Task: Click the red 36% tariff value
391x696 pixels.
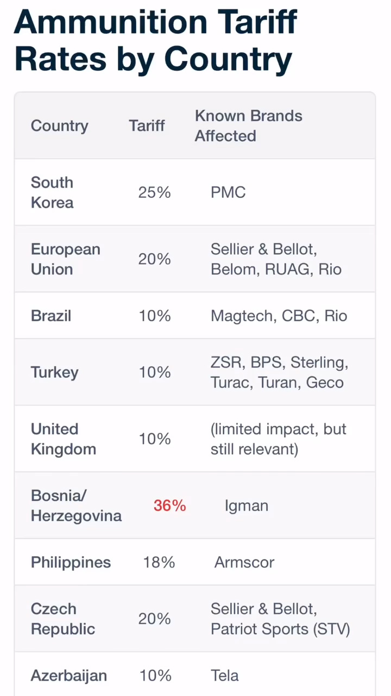Action: [169, 506]
